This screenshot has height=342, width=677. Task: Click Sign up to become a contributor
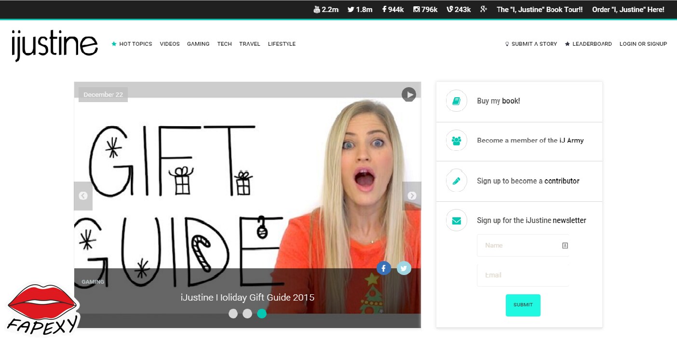(528, 181)
